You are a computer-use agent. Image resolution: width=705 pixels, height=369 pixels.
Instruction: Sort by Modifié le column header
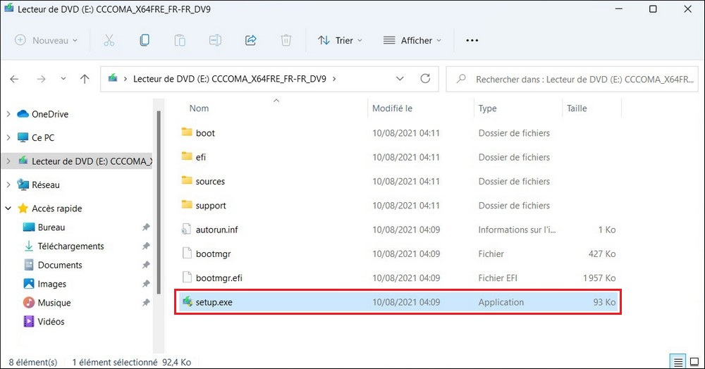point(392,108)
